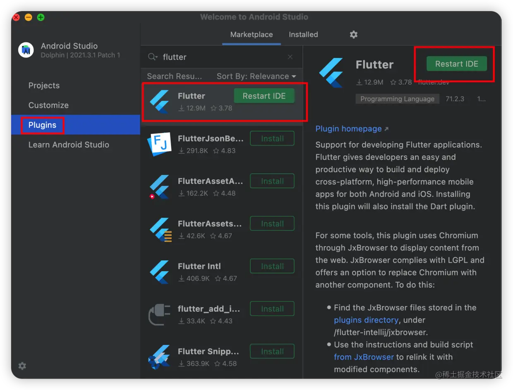The image size is (513, 390).
Task: Click the Dolphin 2021.3.1 Patch 1 text
Action: pyautogui.click(x=80, y=55)
